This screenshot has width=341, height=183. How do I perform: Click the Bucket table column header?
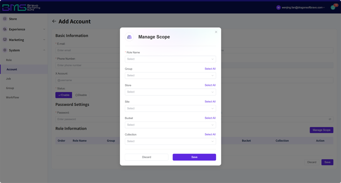click(246, 141)
